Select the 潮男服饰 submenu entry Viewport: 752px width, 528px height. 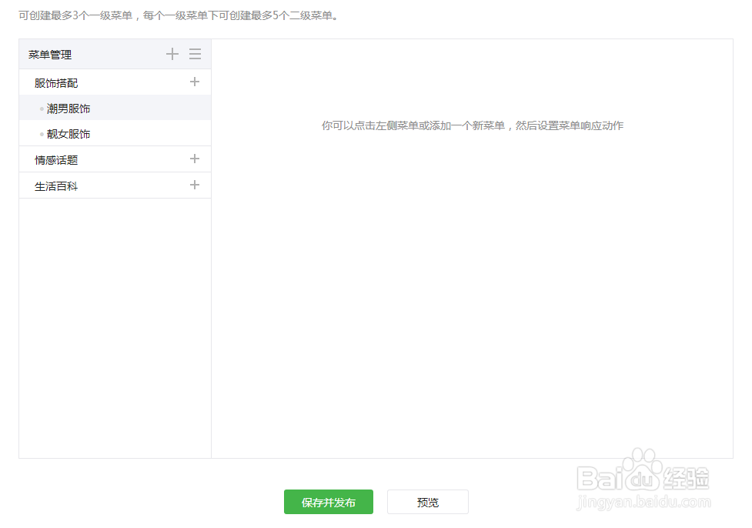(68, 109)
